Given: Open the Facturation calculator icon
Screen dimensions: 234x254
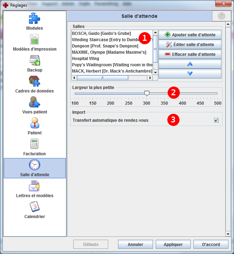Looking at the screenshot, I should (35, 144).
